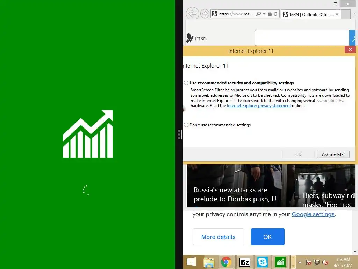
Task: Click the MSN search input box
Action: coord(302,37)
